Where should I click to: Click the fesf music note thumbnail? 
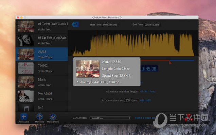[26, 108]
